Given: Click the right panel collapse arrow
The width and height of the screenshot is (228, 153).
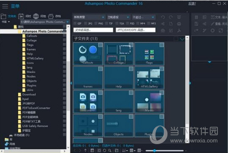Looking at the screenshot, I should pyautogui.click(x=190, y=83).
